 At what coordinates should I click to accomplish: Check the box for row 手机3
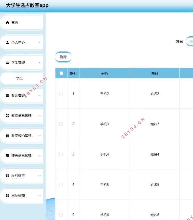click(x=61, y=124)
